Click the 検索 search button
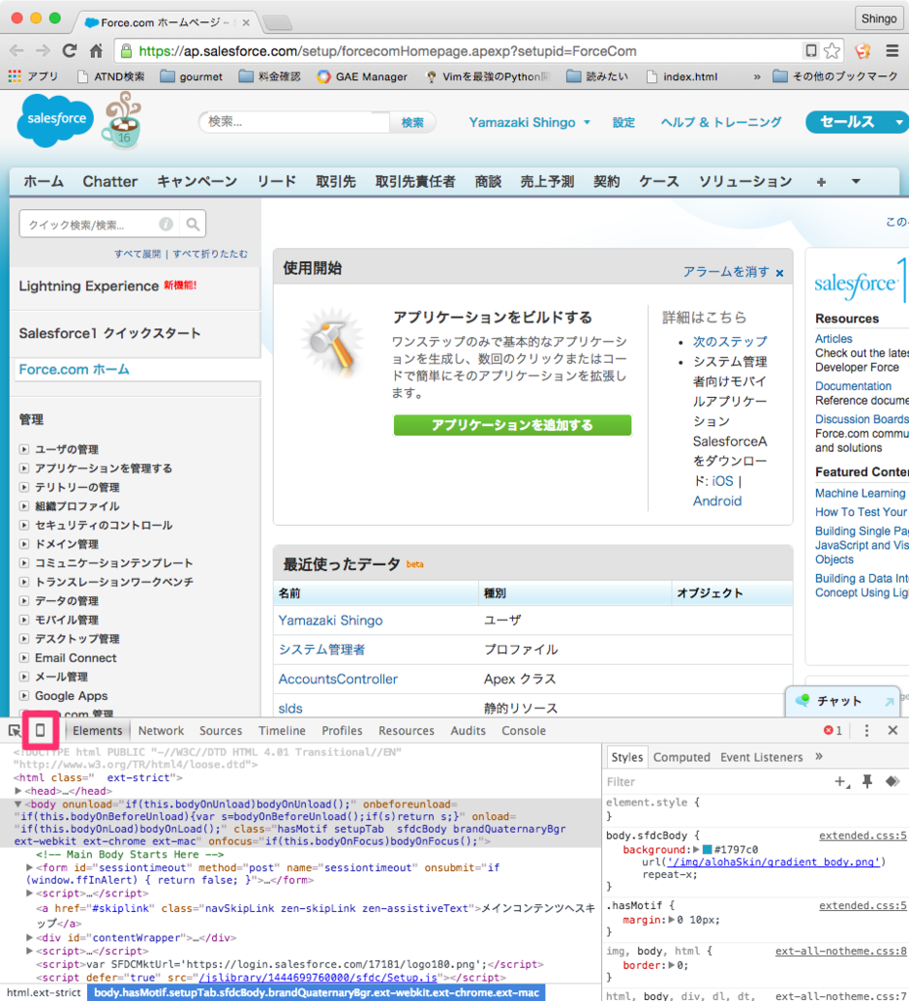 point(412,122)
